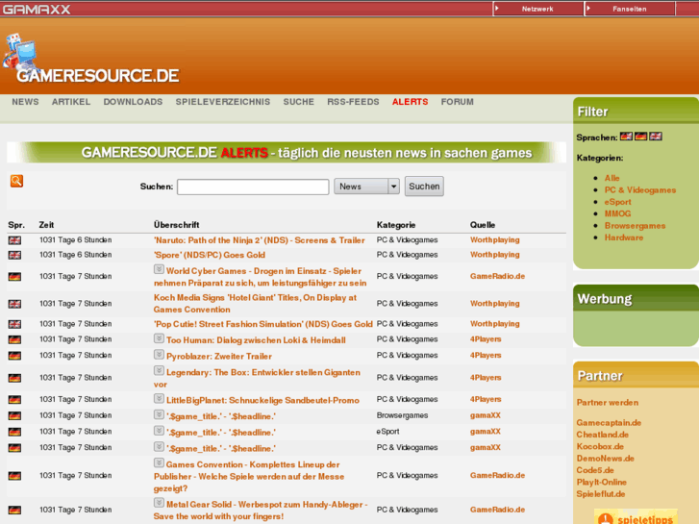Screen dimensions: 699x524
Task: Select the Alle category filter
Action: (612, 178)
